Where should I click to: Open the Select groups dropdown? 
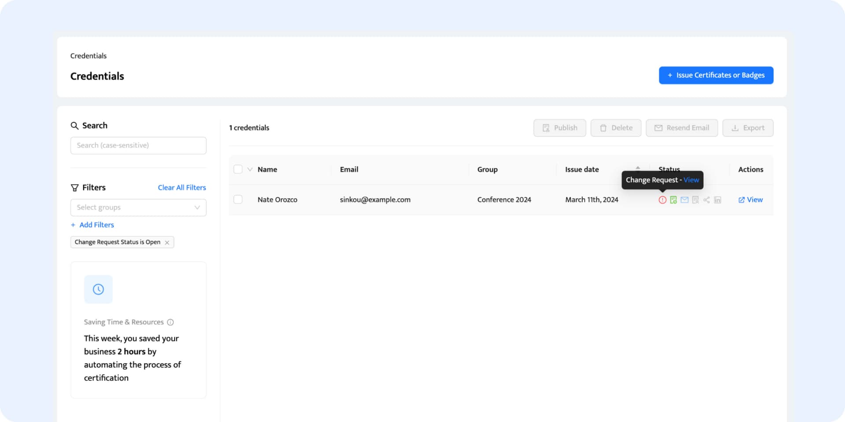pyautogui.click(x=138, y=207)
